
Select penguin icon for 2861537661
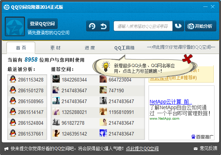pyautogui.click(x=13, y=133)
